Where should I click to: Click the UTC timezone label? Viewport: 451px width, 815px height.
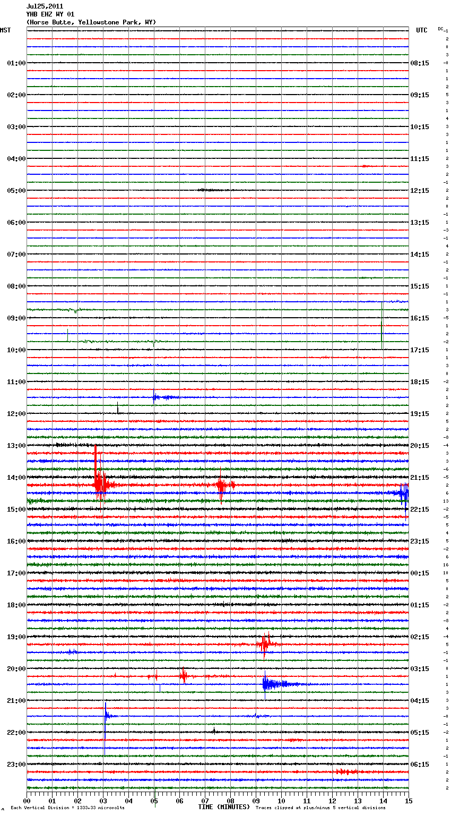[421, 30]
